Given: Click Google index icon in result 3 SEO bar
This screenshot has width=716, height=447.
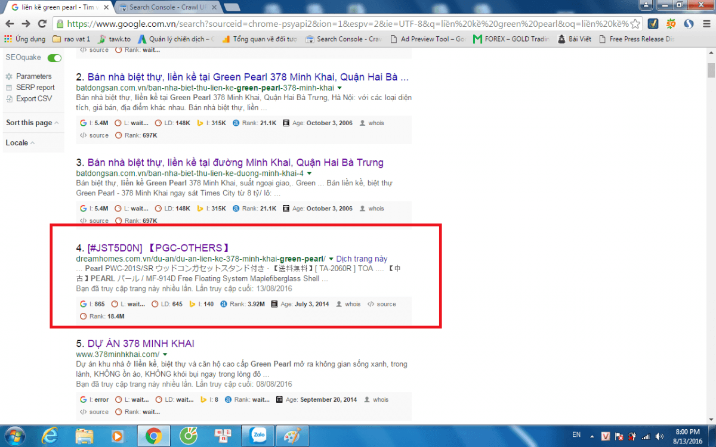Looking at the screenshot, I should (83, 209).
